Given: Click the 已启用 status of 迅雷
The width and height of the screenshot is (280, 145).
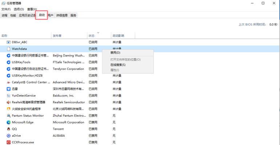Looking at the screenshot, I should click(93, 89).
